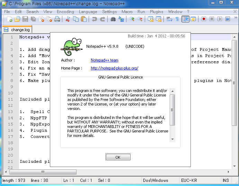Image resolution: width=239 pixels, height=186 pixels.
Task: Open the ? help menu
Action: pos(188,12)
